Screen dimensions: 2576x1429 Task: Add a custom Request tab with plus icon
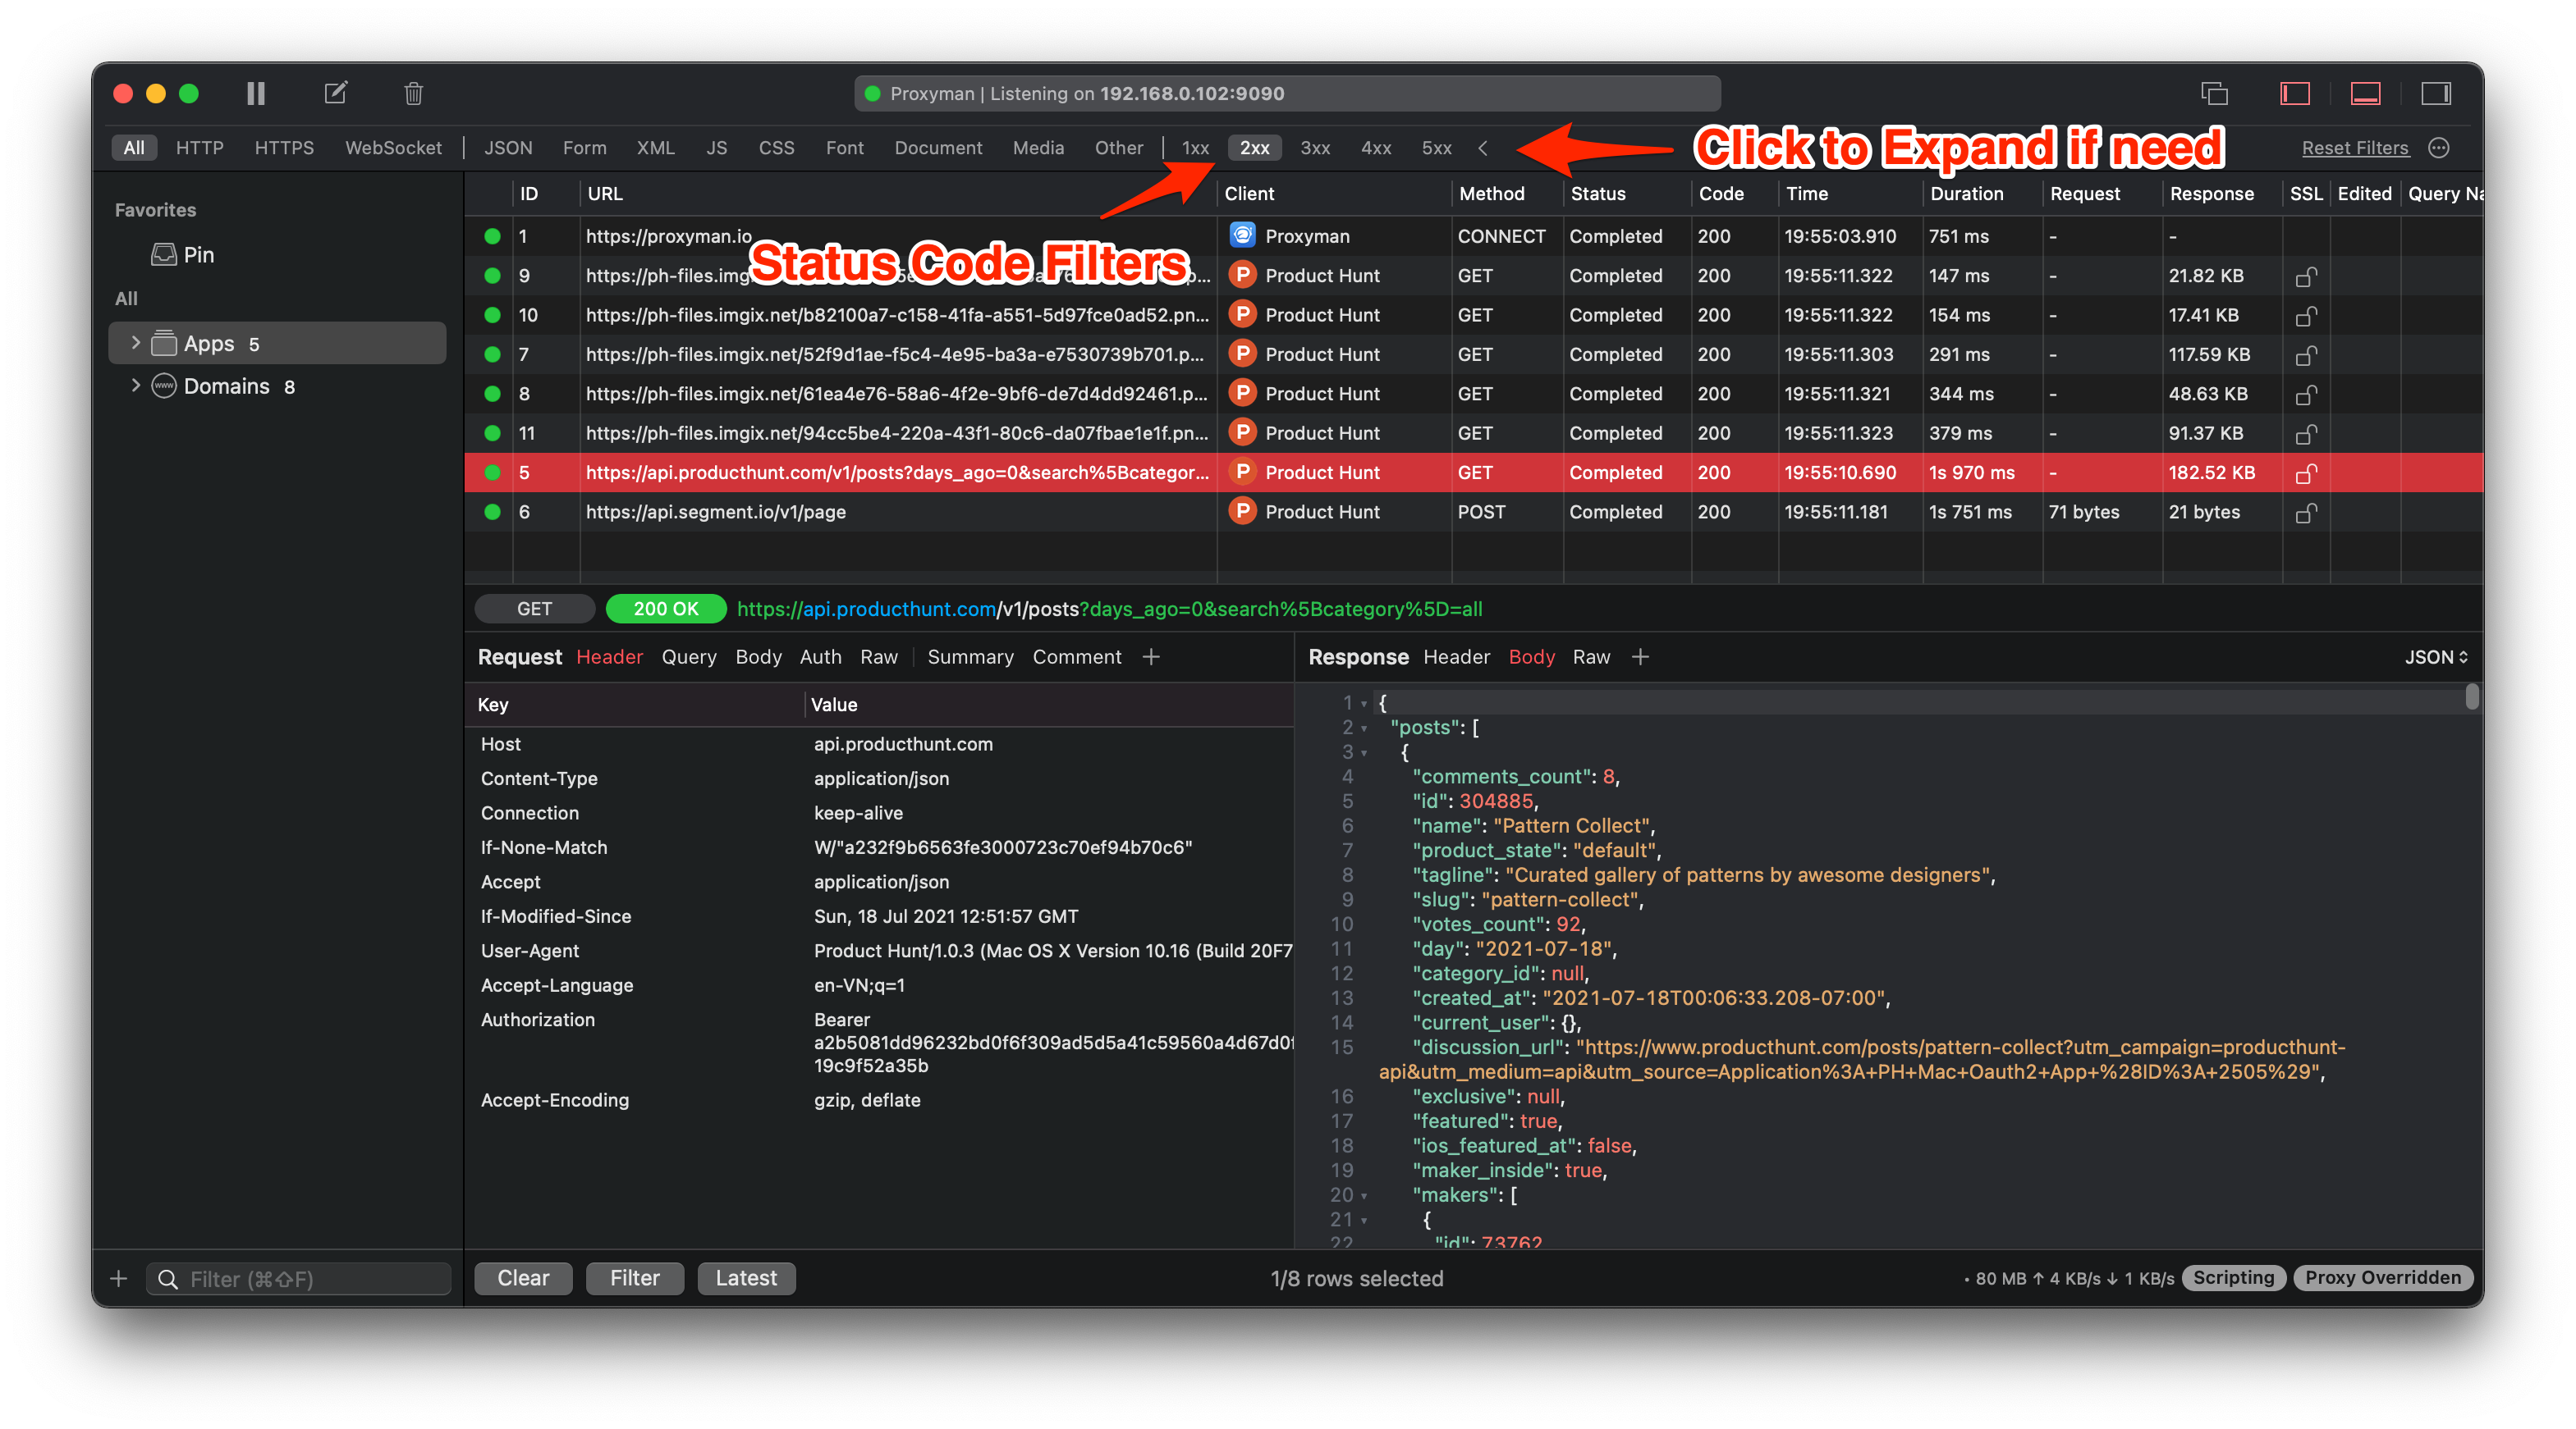pyautogui.click(x=1151, y=656)
